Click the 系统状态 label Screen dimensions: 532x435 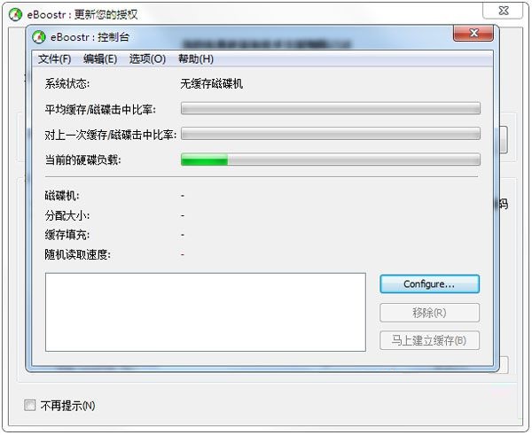point(66,83)
